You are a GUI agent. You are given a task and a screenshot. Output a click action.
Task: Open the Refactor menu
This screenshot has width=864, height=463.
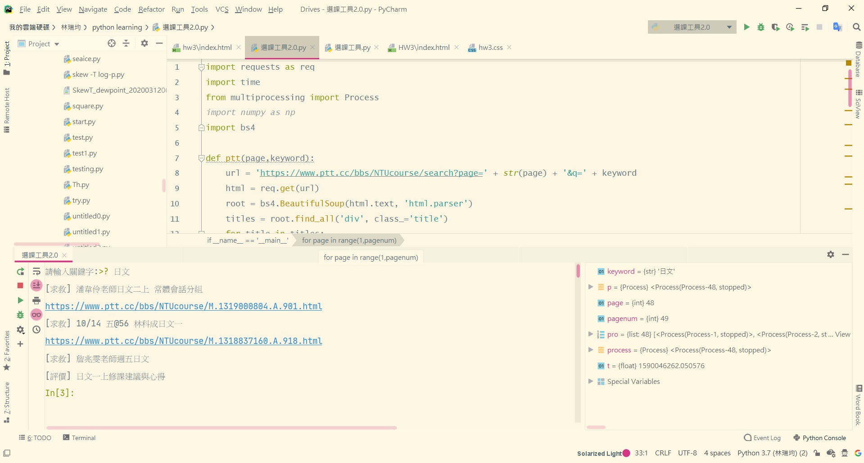click(151, 9)
